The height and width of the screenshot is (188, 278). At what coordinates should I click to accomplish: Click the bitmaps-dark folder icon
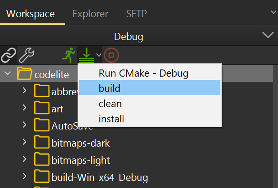(42, 142)
